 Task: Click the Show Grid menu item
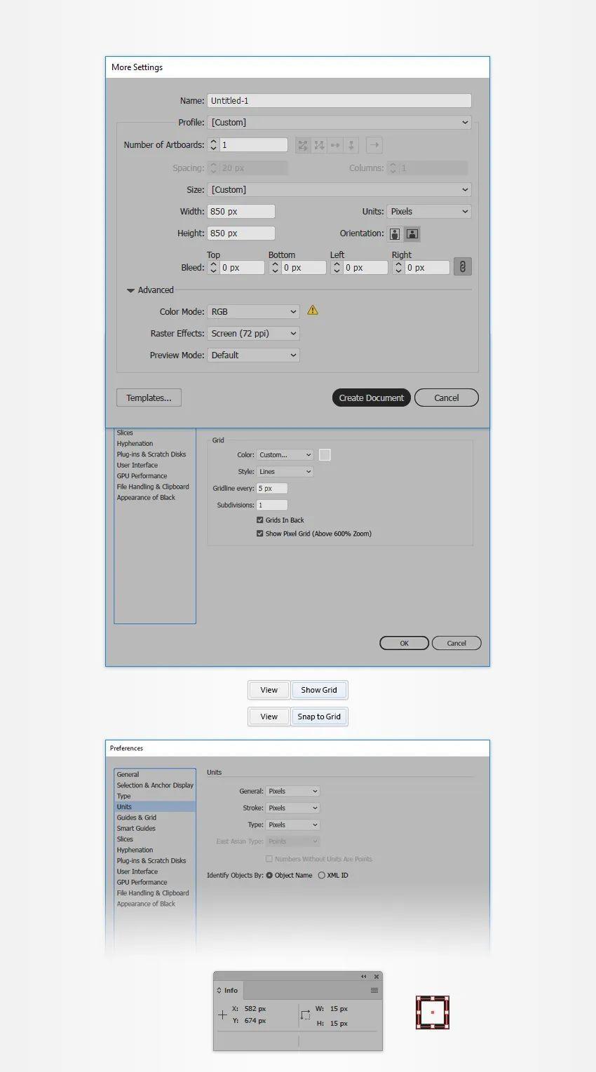319,690
